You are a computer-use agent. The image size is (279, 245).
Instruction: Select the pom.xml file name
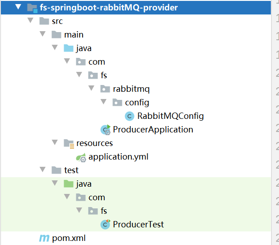click(69, 238)
